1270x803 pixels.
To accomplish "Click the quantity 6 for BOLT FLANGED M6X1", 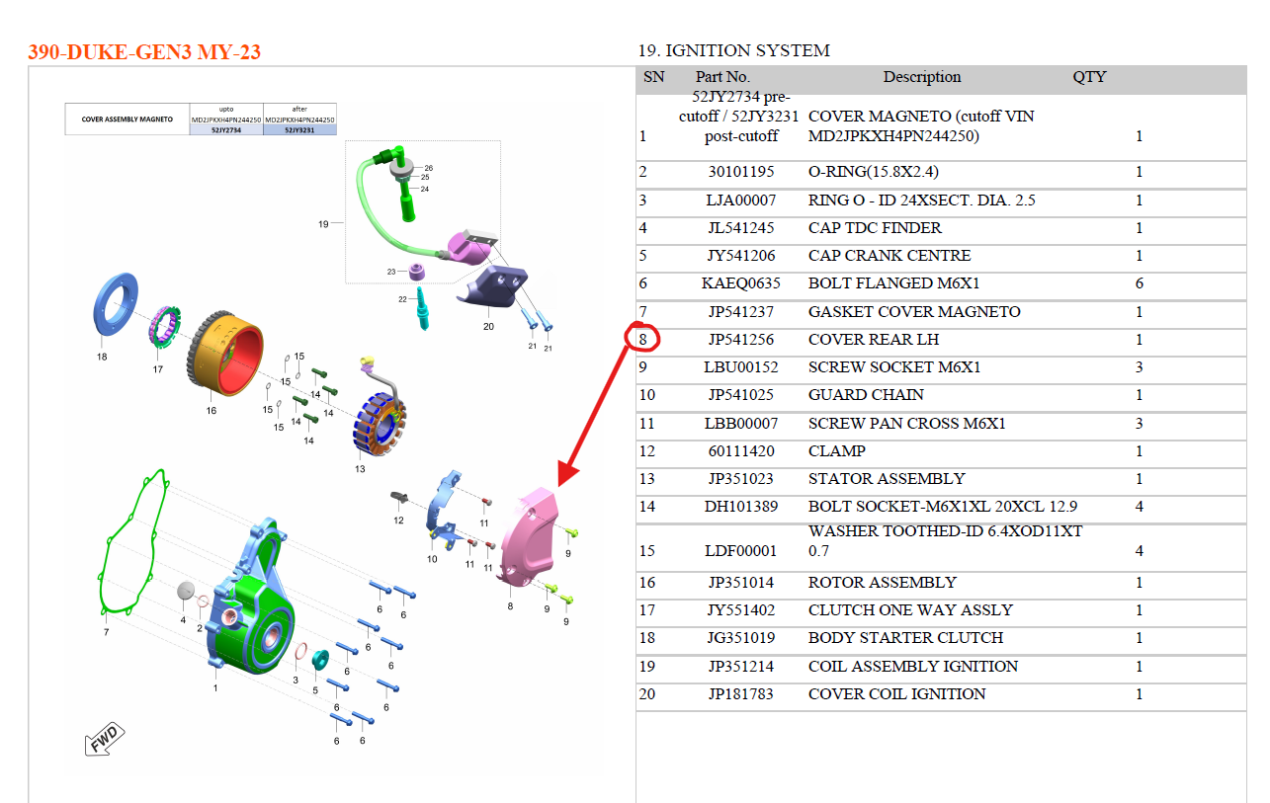I will point(1139,283).
